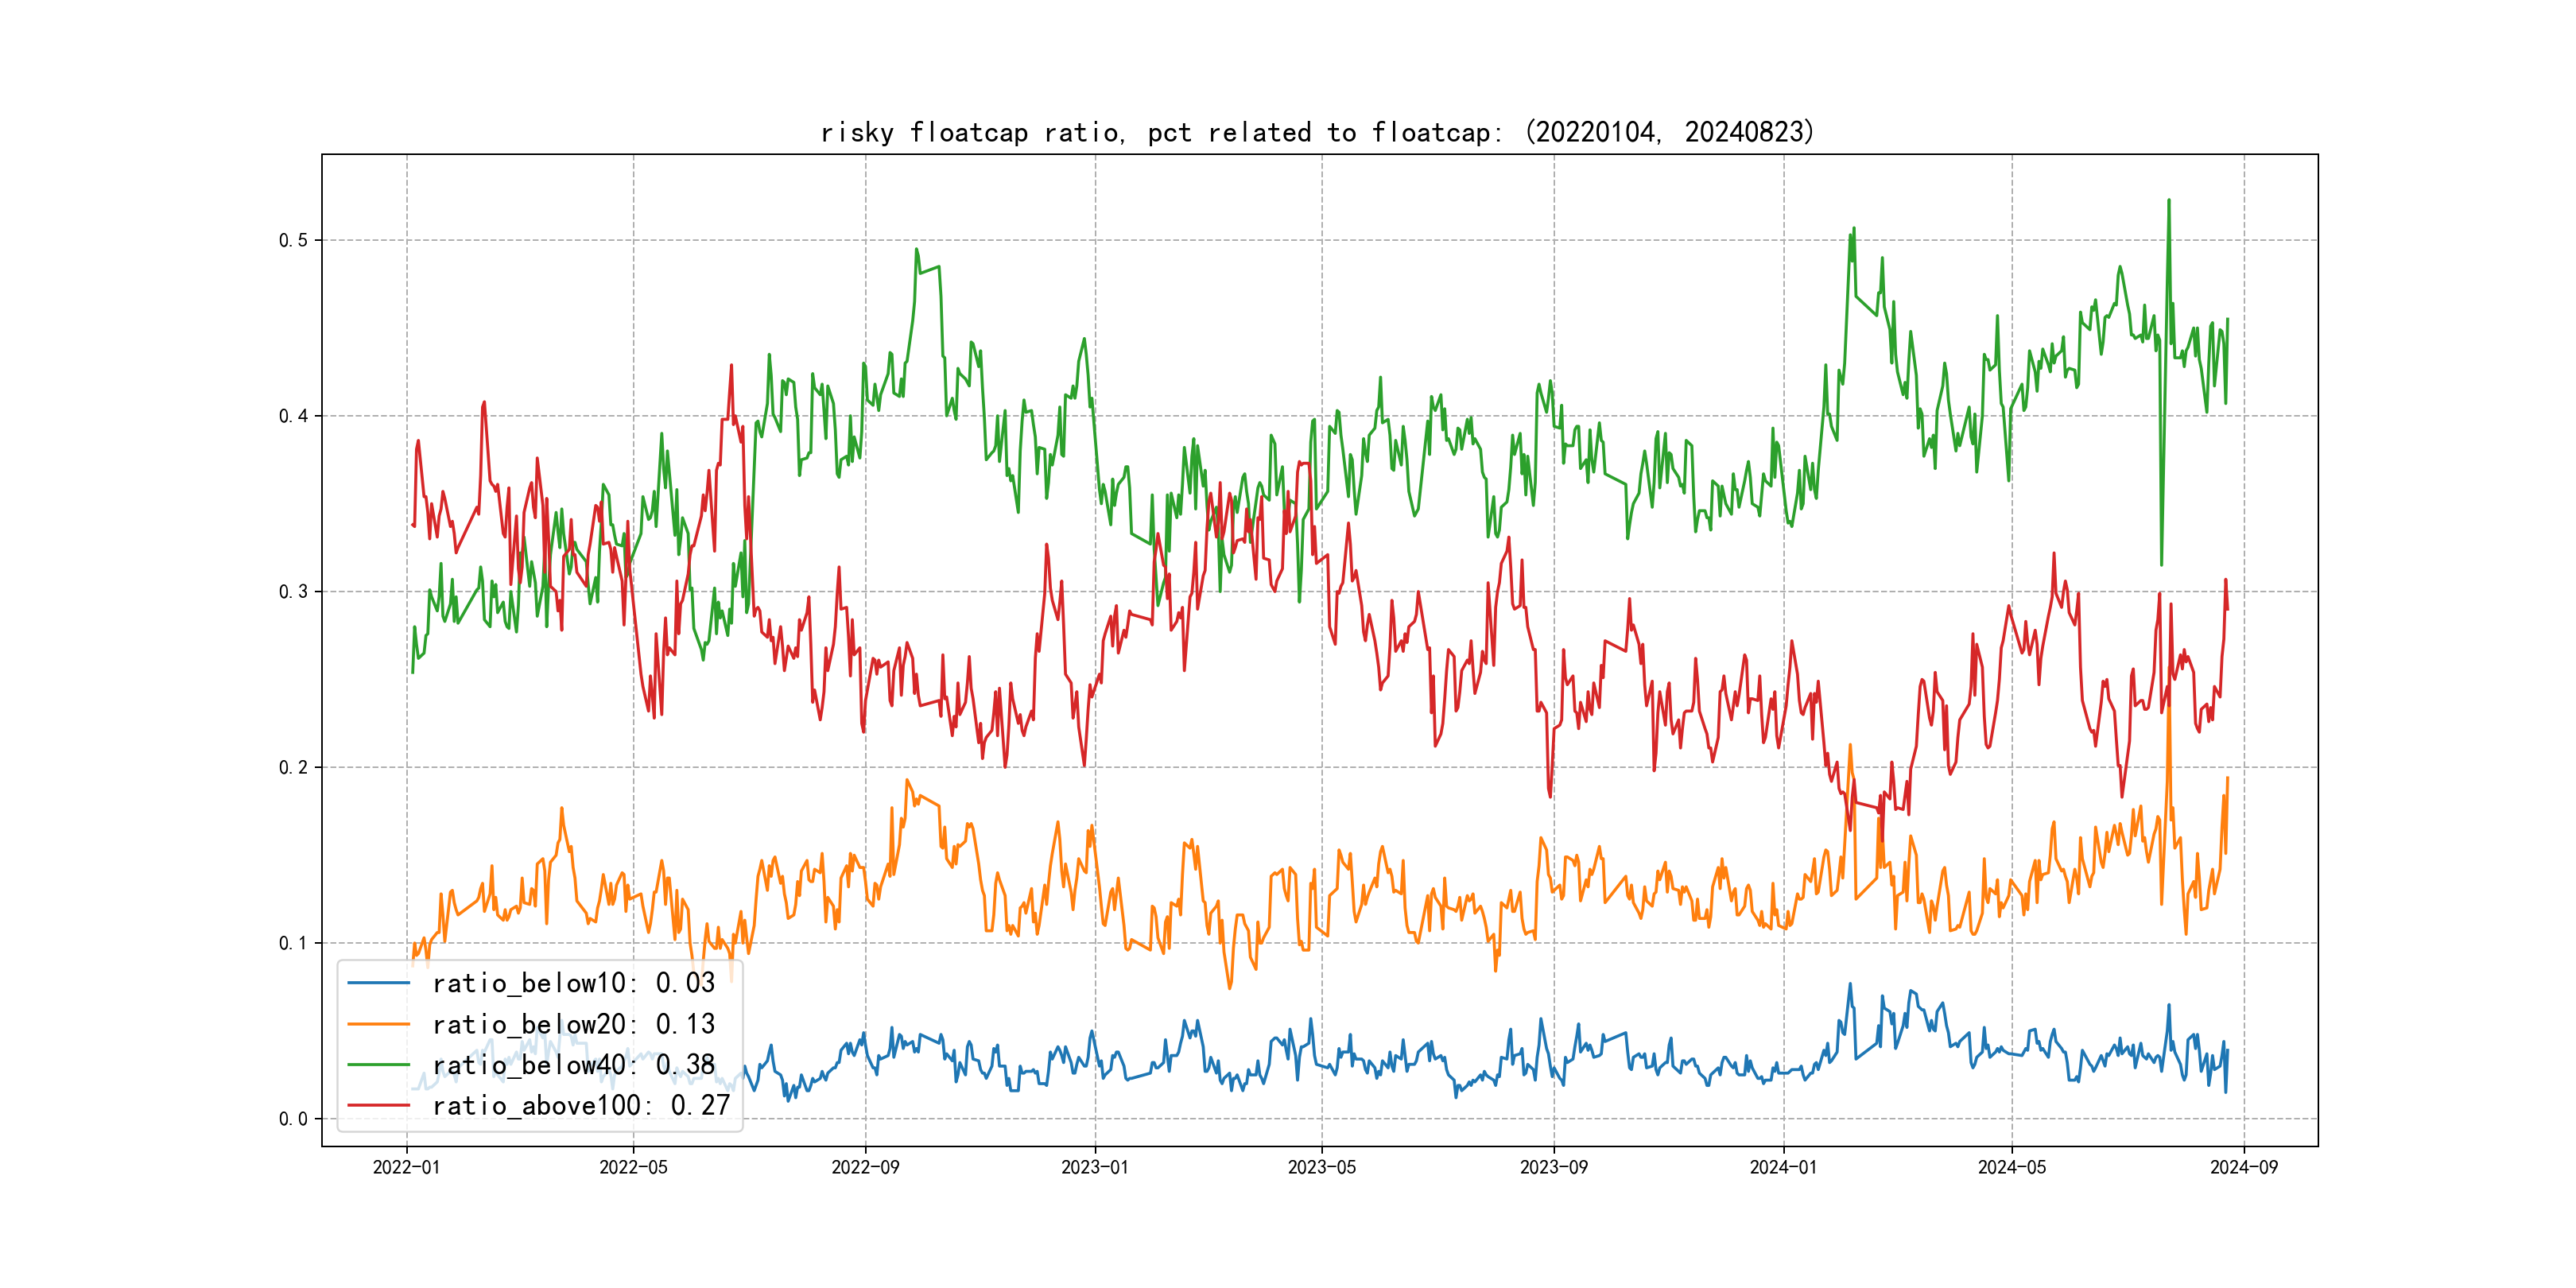Click the chart title text
Image resolution: width=2576 pixels, height=1288 pixels.
click(1317, 132)
